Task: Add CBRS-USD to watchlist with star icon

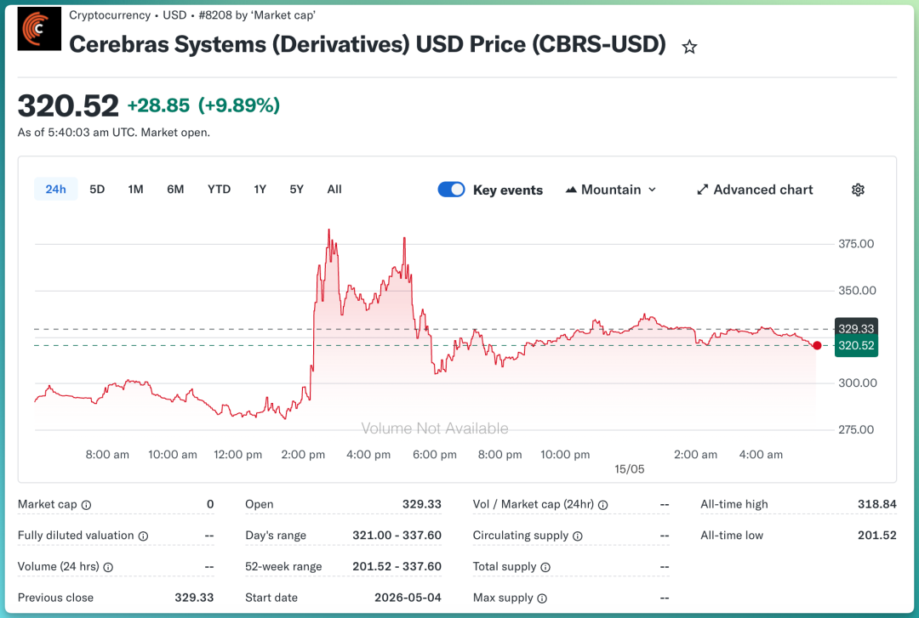Action: tap(689, 47)
